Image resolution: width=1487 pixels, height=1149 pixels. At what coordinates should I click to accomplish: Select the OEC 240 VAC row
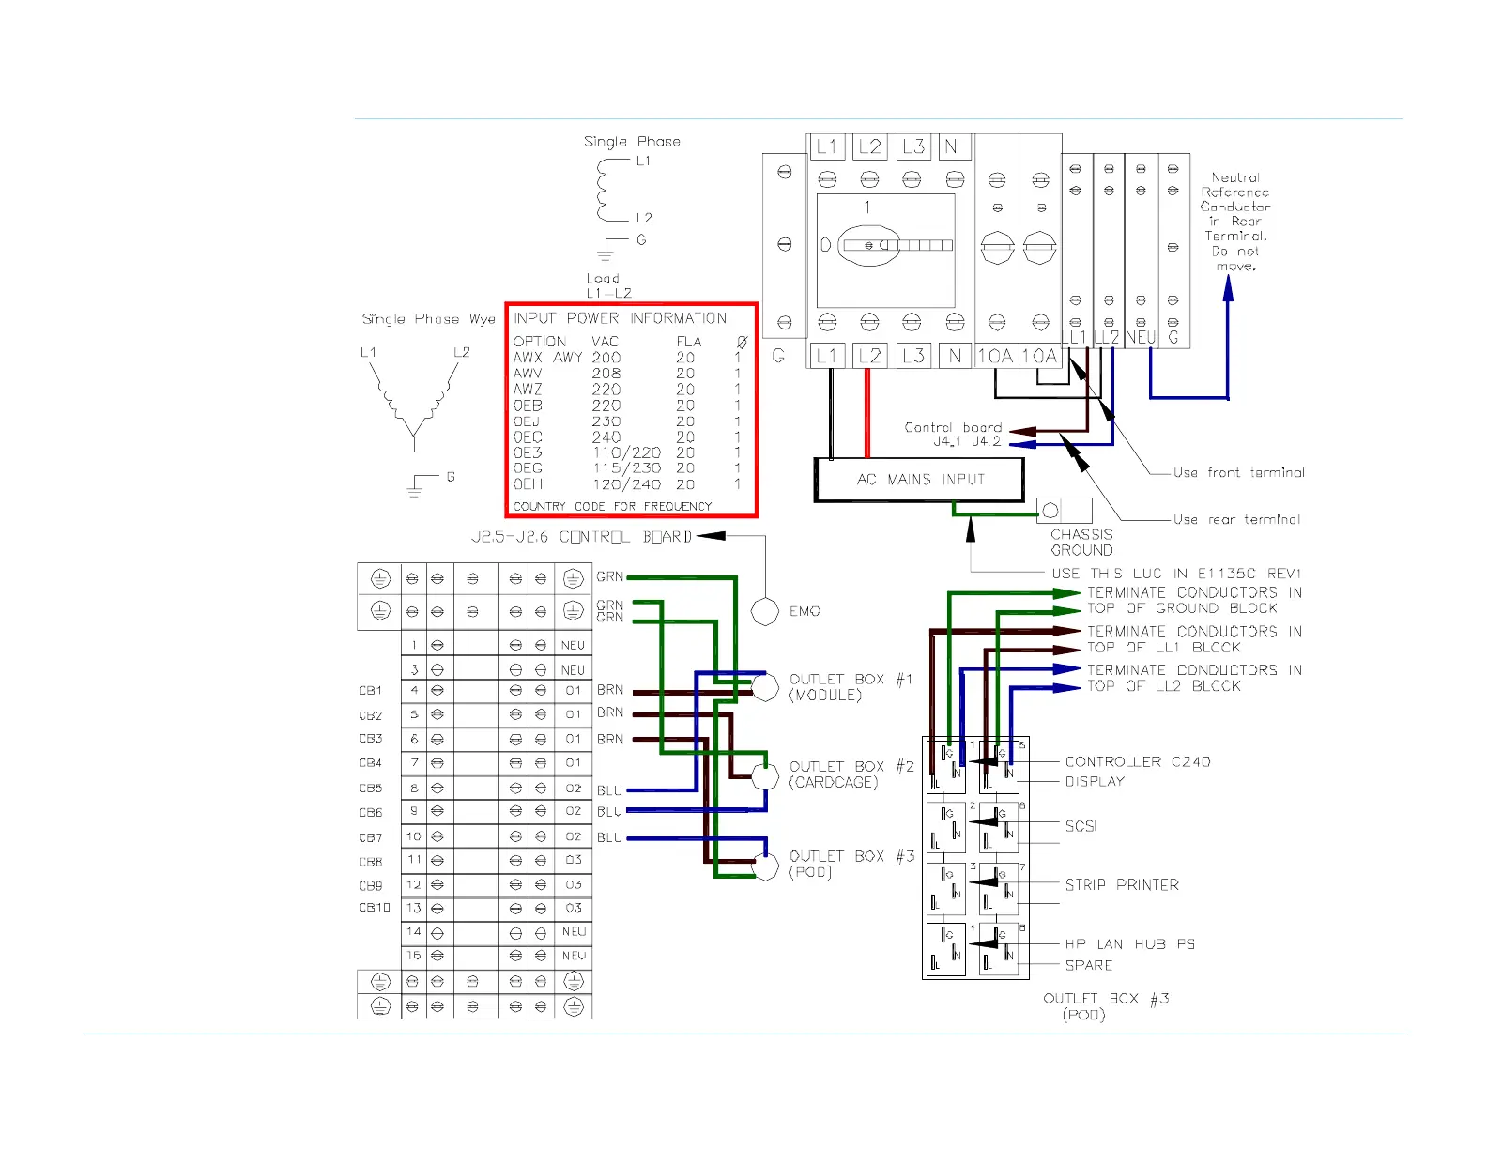point(628,437)
